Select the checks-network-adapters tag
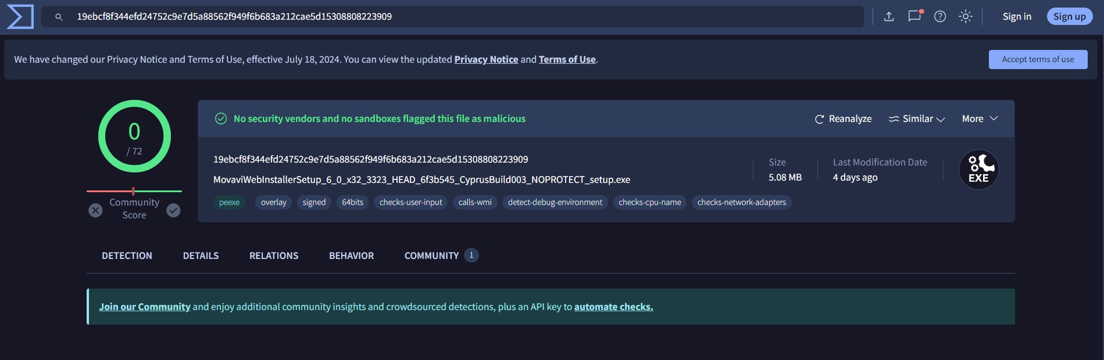This screenshot has width=1104, height=360. pos(741,202)
